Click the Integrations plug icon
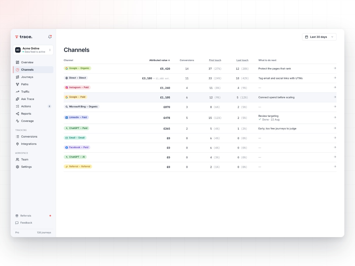Screen dimensions: 355x266 click(17, 144)
